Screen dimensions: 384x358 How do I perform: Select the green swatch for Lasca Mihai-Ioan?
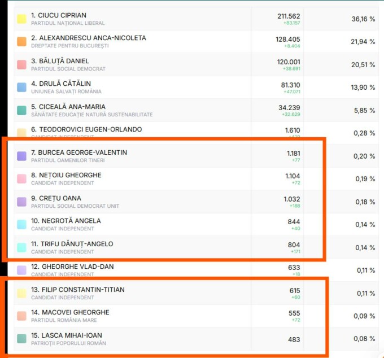(21, 339)
